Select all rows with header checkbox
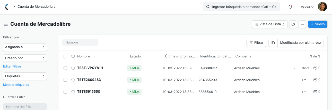Image resolution: width=332 pixels, height=110 pixels. click(x=65, y=56)
